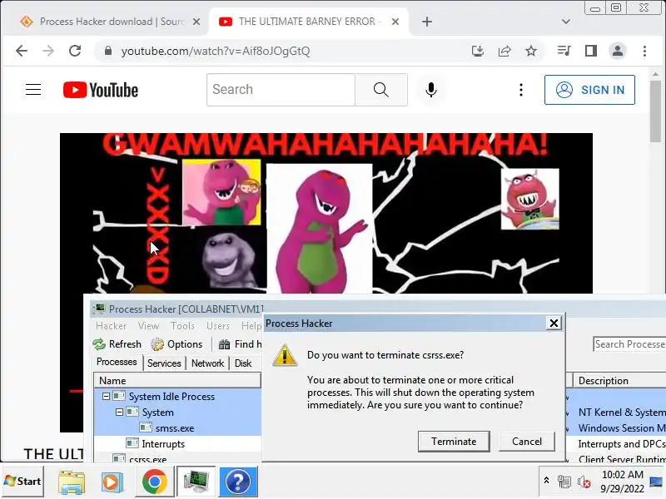Click Terminate in the dialog
This screenshot has width=666, height=499.
[x=454, y=442]
